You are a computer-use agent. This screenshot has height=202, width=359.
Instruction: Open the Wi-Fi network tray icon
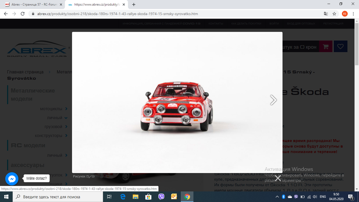click(308, 197)
